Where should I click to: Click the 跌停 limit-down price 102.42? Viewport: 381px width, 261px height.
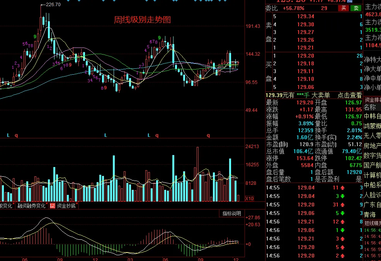pyautogui.click(x=354, y=159)
